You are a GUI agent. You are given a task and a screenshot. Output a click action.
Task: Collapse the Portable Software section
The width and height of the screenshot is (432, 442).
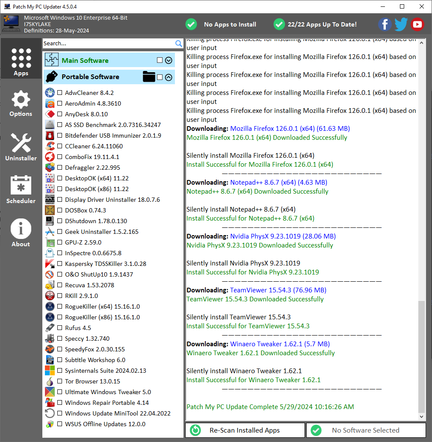coord(169,77)
